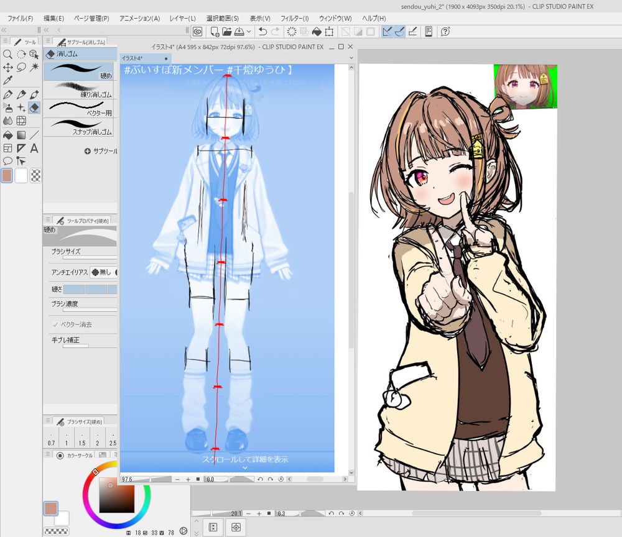Toggle Snap to Ruler

pyautogui.click(x=387, y=32)
